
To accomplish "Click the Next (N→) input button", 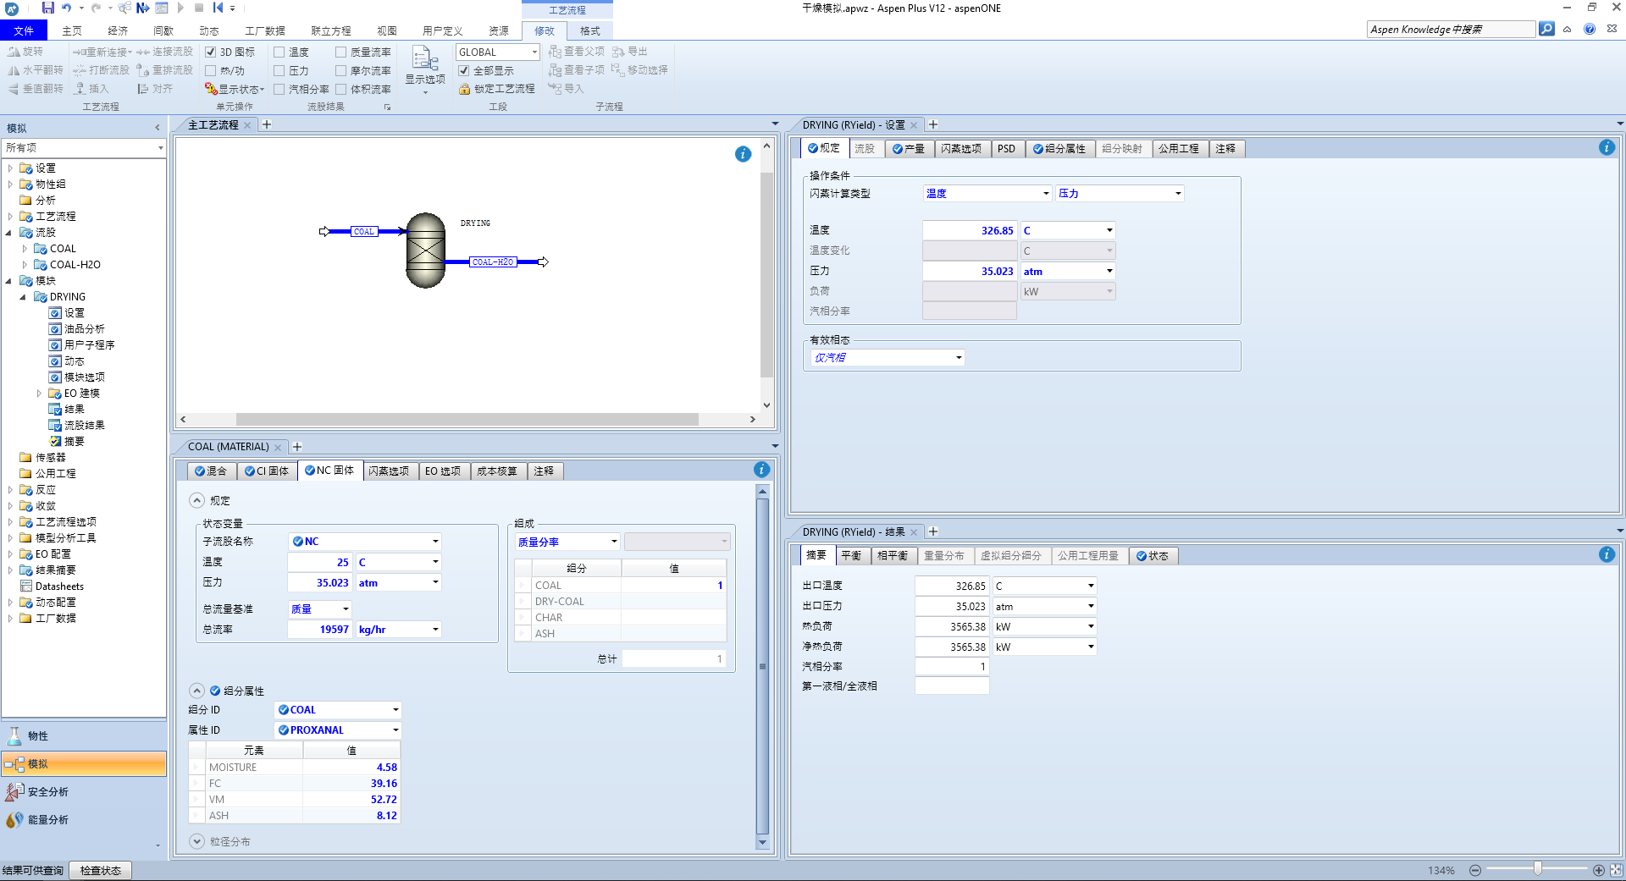I will tap(142, 8).
